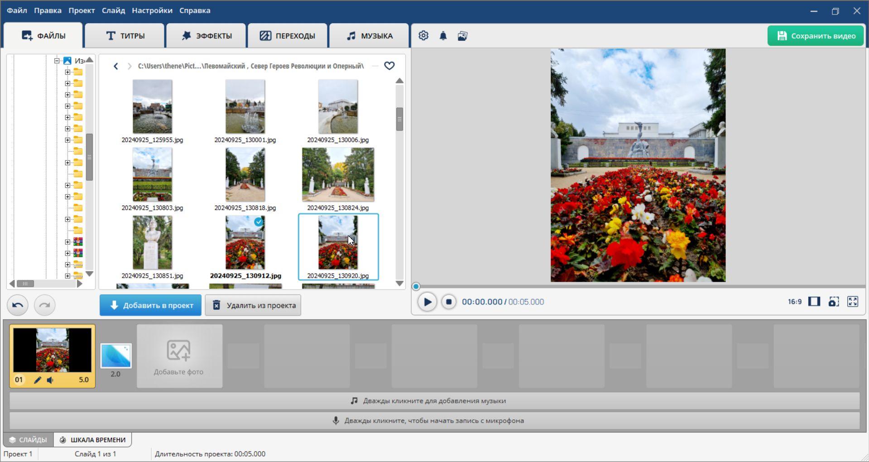Redo the last action
This screenshot has width=869, height=462.
click(44, 305)
